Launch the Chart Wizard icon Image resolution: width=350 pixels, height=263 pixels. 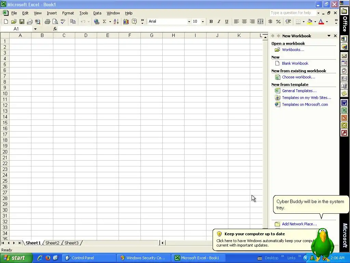pos(126,22)
